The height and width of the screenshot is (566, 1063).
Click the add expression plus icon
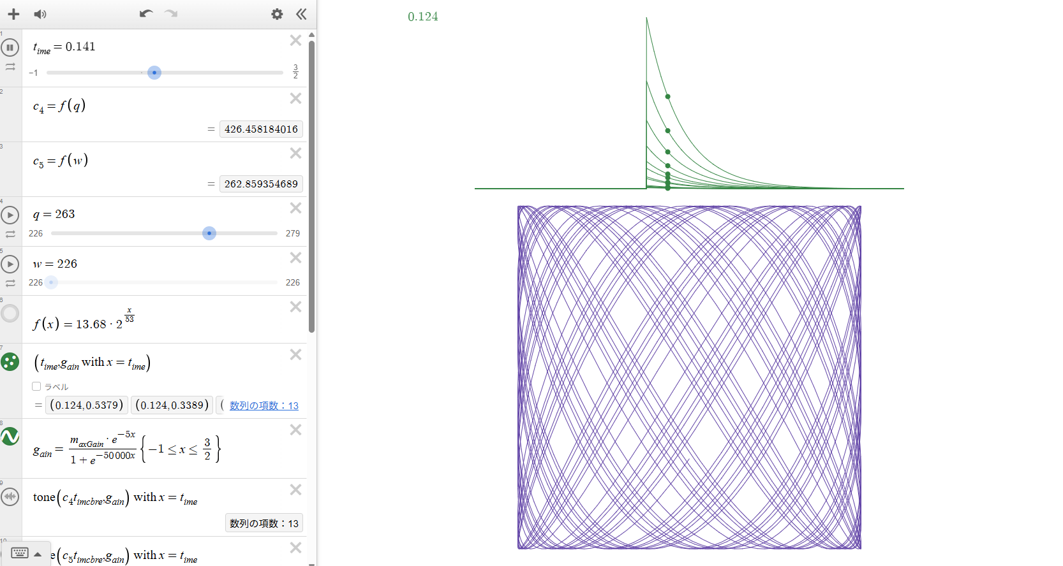(13, 14)
